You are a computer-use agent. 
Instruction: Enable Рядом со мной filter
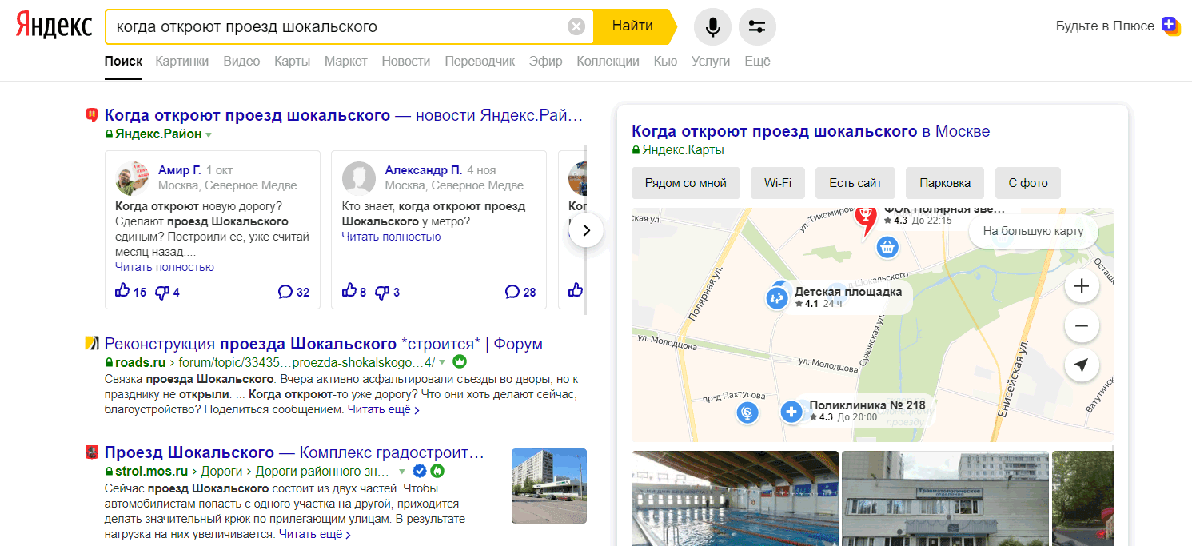(686, 183)
